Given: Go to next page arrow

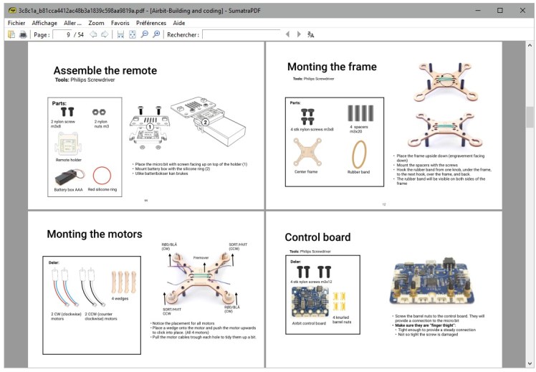Looking at the screenshot, I should (105, 34).
